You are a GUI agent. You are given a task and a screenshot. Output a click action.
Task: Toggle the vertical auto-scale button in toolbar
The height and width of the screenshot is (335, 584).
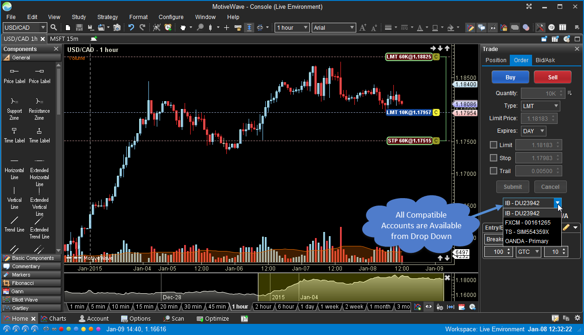[249, 28]
